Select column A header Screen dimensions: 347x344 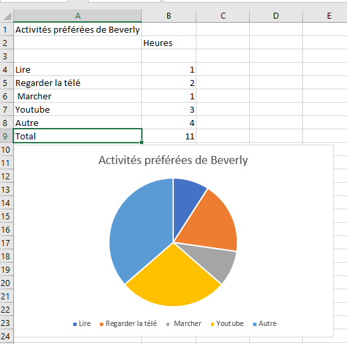[77, 16]
